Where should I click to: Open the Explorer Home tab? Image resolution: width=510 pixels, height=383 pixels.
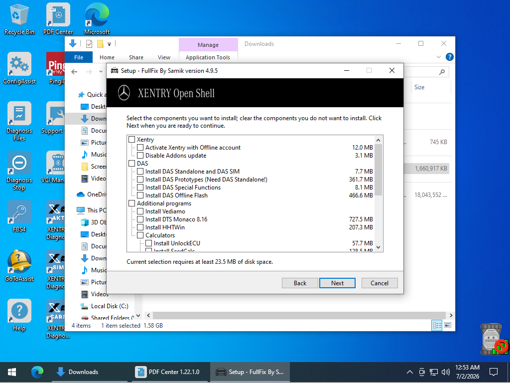tap(107, 57)
